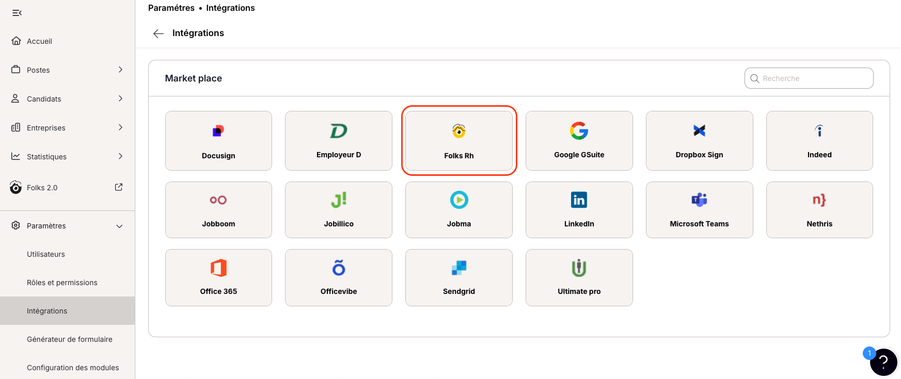Click the Jobillico logo icon

[339, 200]
